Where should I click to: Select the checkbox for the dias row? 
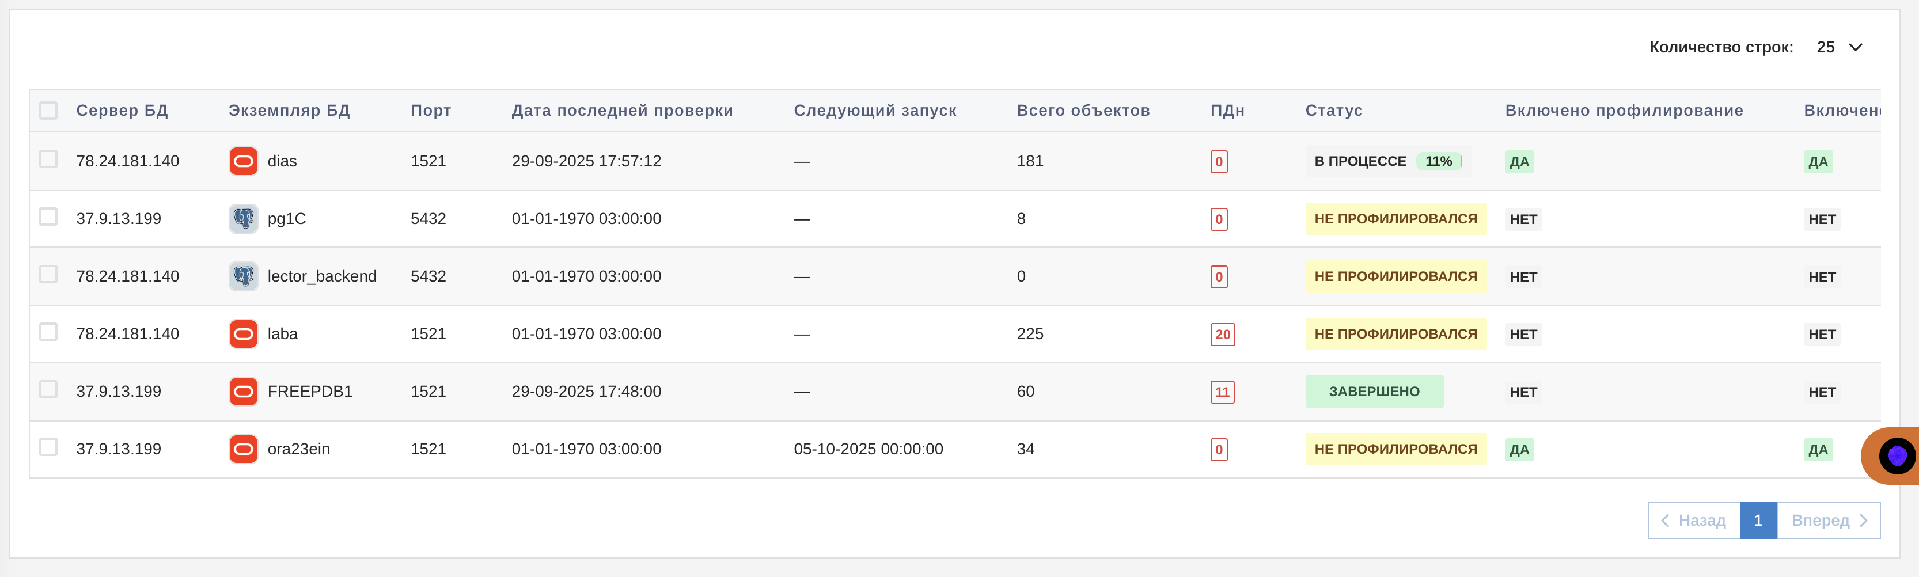click(48, 161)
